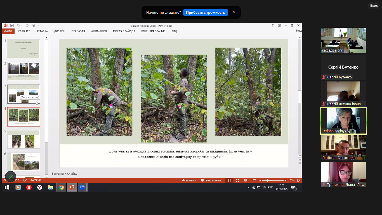
Task: Click the РУС keyboard language indicator
Action: (270, 188)
